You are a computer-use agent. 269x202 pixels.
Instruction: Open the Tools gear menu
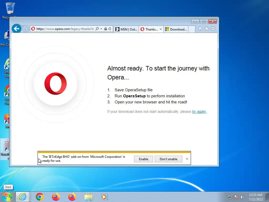click(x=213, y=28)
